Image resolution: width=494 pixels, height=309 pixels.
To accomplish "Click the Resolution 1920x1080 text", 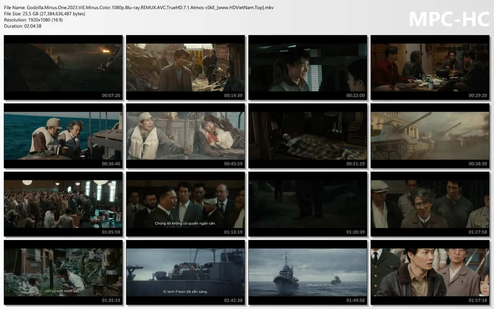I will pos(41,20).
